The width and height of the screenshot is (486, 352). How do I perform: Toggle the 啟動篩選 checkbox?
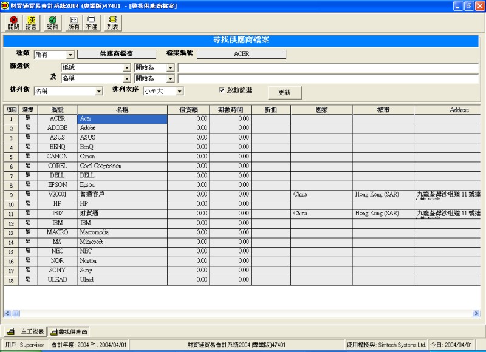coord(222,90)
